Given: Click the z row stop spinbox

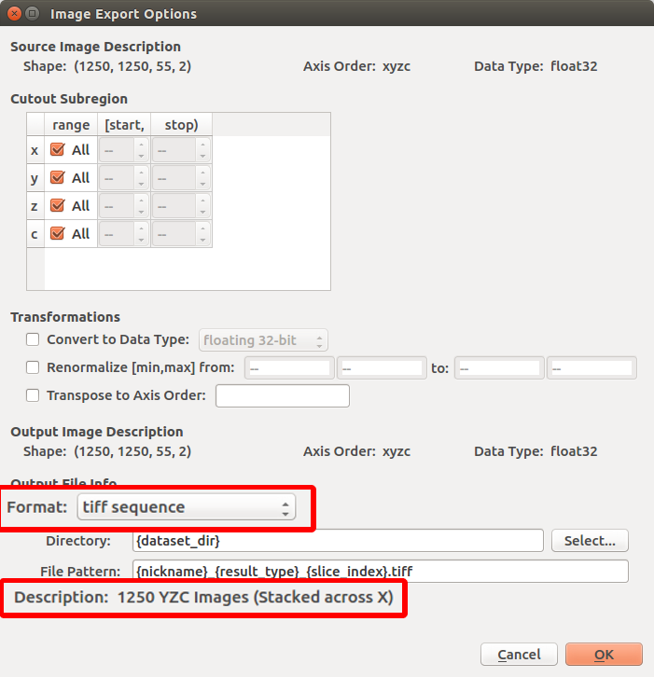Looking at the screenshot, I should 174,206.
